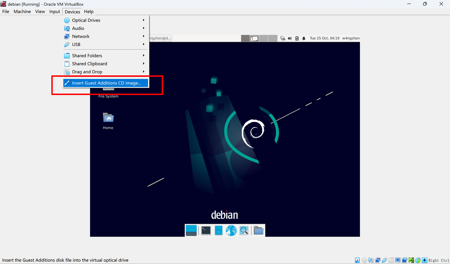Expand Drag and Drop submenu arrow
The image size is (450, 264).
pyautogui.click(x=144, y=72)
